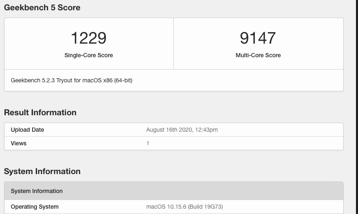The image size is (358, 214).
Task: Click the Upload Date row label
Action: [27, 130]
